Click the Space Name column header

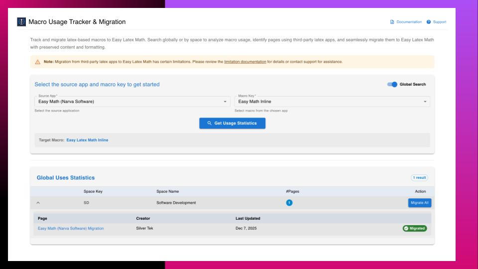(168, 191)
